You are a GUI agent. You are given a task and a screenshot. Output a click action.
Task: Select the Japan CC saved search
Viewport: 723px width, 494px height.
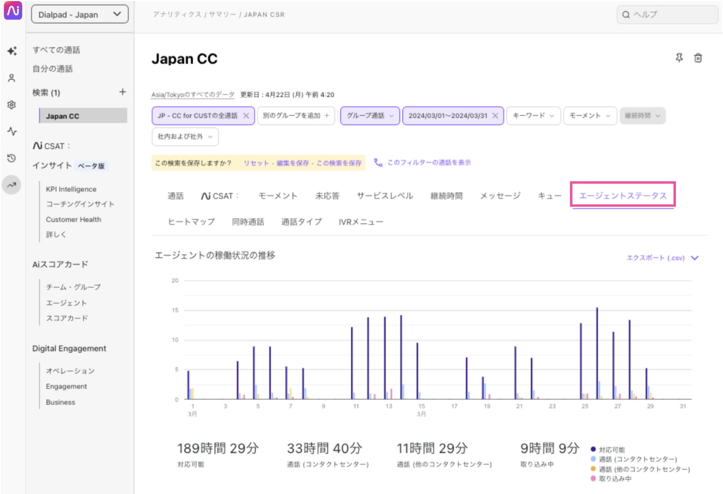point(83,116)
